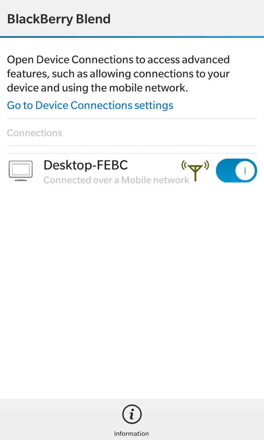
Task: Select the computer screen glyph in Connections
Action: tap(21, 171)
